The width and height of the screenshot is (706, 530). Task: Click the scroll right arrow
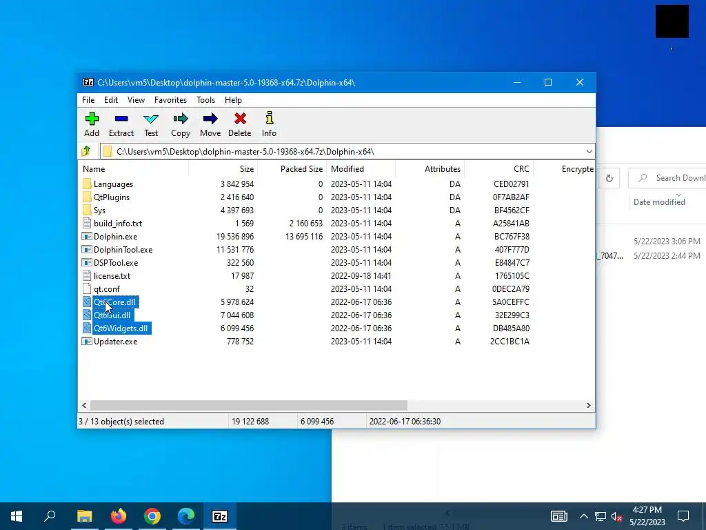click(589, 405)
